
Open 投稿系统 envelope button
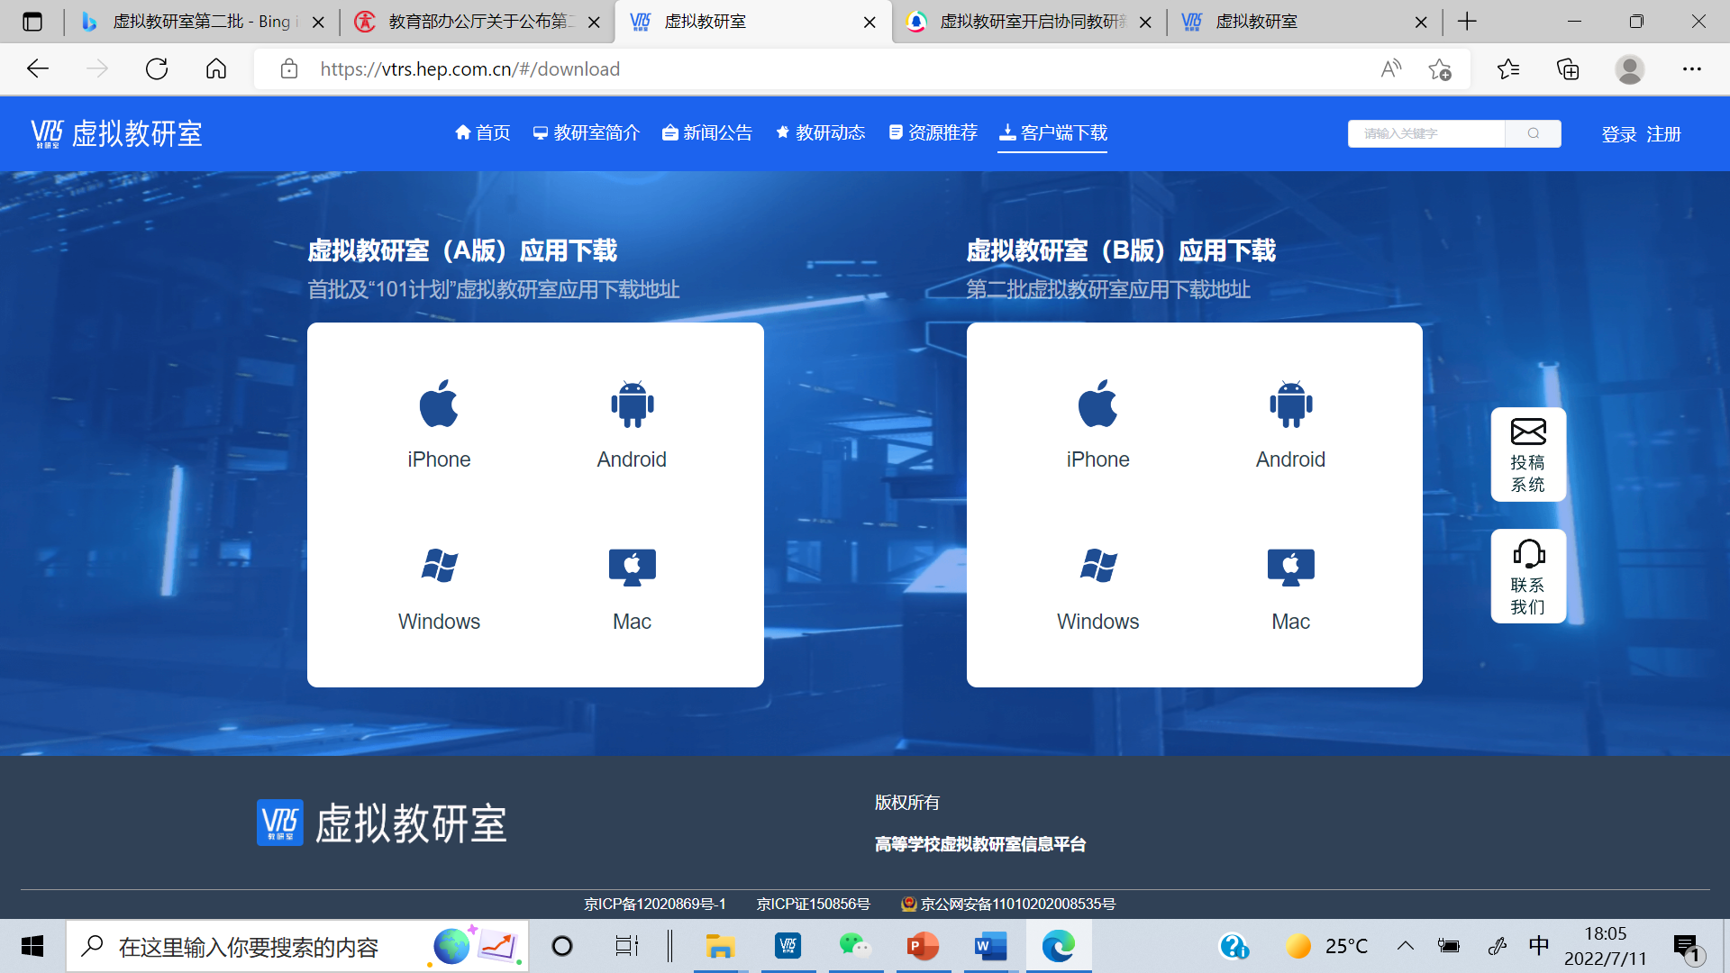(x=1528, y=455)
